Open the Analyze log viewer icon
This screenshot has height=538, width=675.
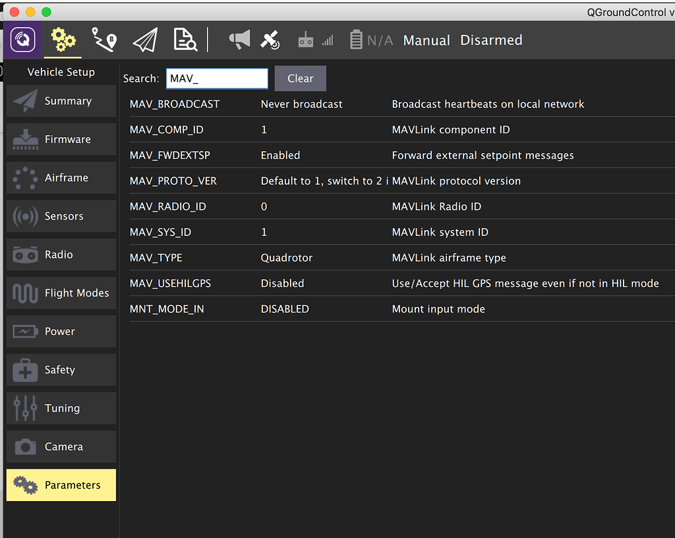(x=185, y=40)
